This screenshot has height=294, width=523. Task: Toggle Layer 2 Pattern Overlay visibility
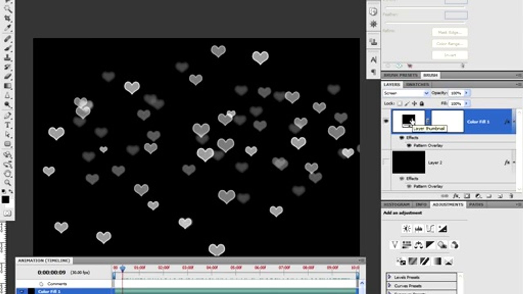[409, 186]
